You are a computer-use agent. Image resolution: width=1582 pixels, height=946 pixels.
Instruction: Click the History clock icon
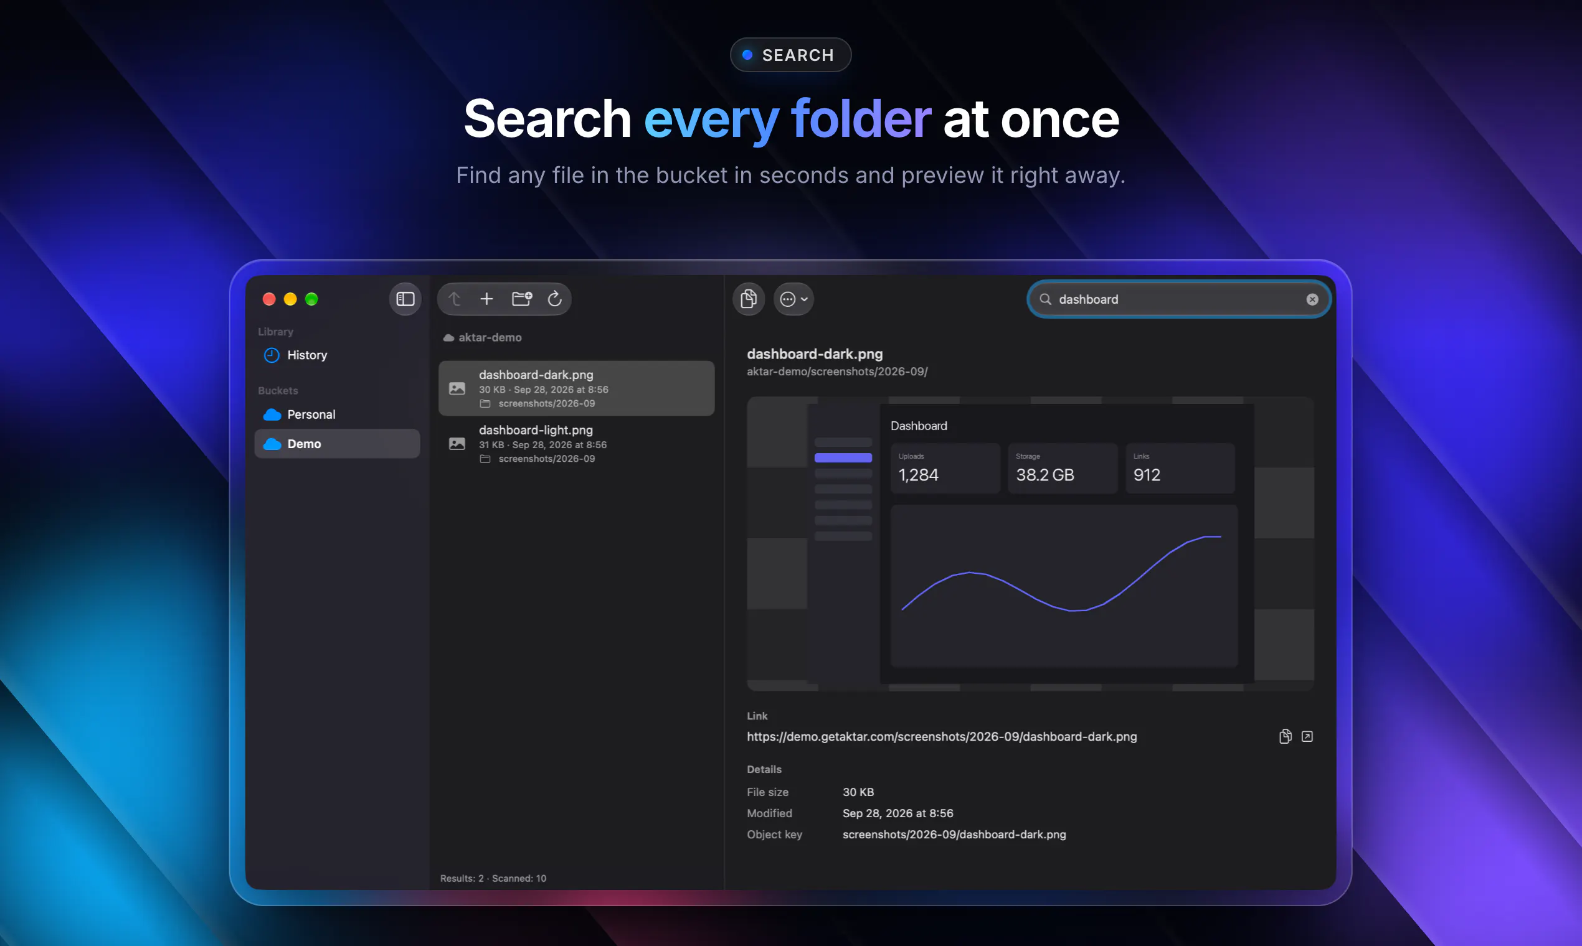[272, 355]
